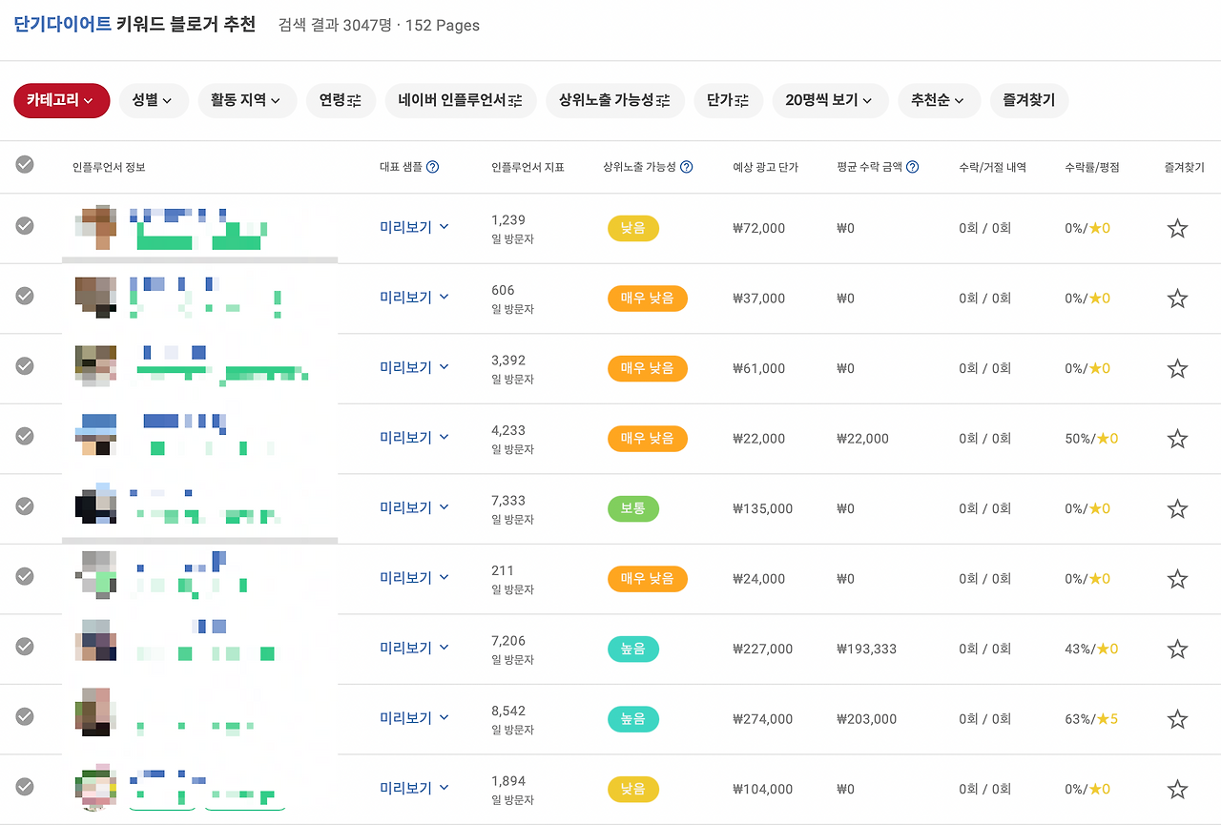1221x825 pixels.
Task: Open the 평균 수락 금액 help icon
Action: tap(913, 167)
